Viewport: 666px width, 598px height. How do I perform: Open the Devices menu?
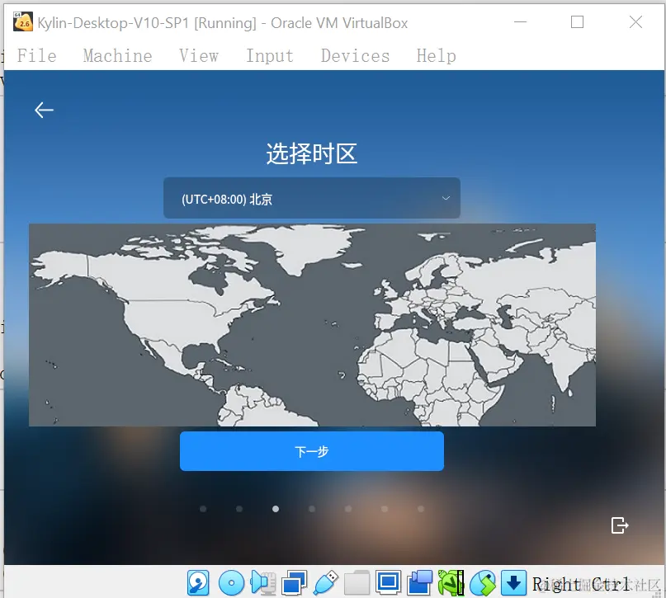(355, 55)
